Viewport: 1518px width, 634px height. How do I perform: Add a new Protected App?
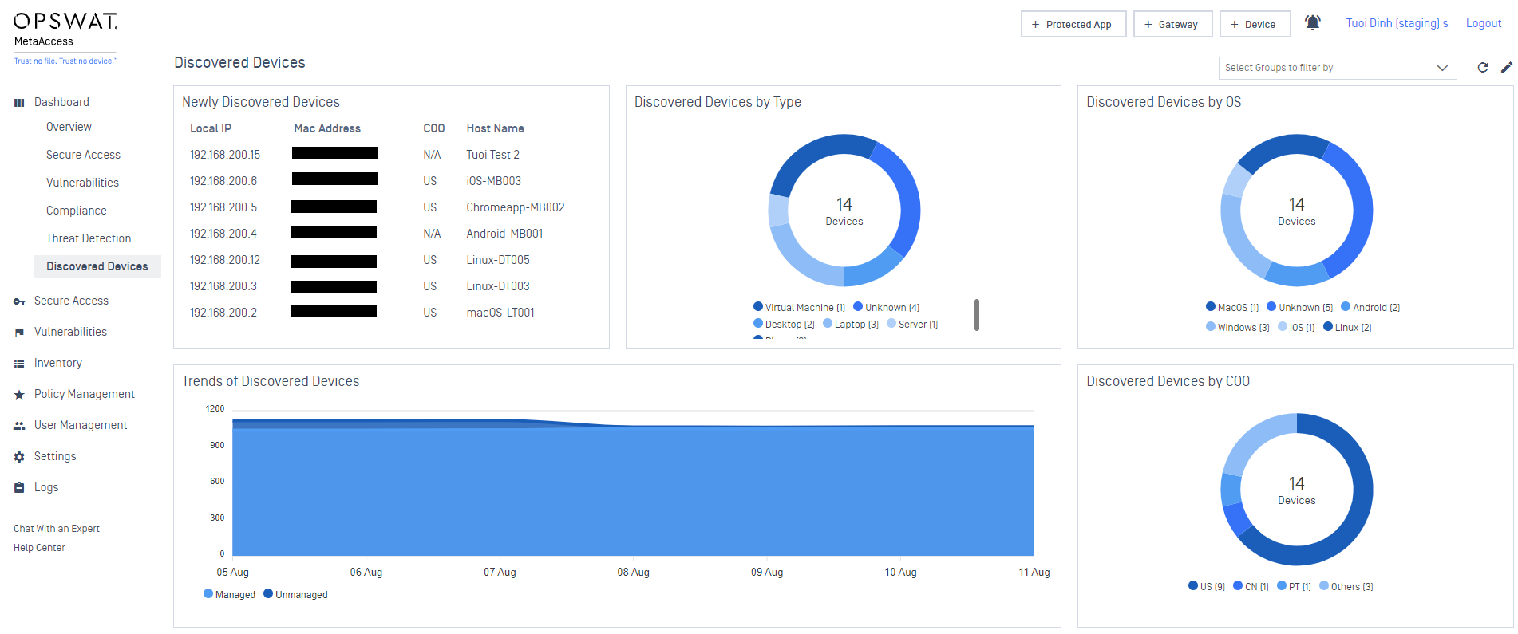pos(1073,24)
